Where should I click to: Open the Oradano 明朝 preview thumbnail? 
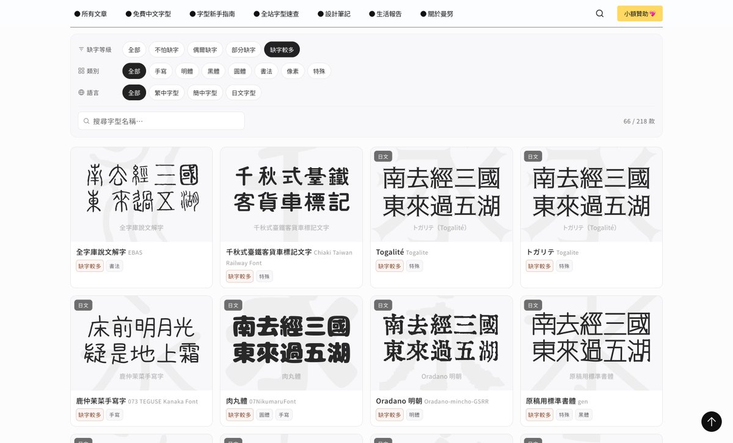[442, 343]
